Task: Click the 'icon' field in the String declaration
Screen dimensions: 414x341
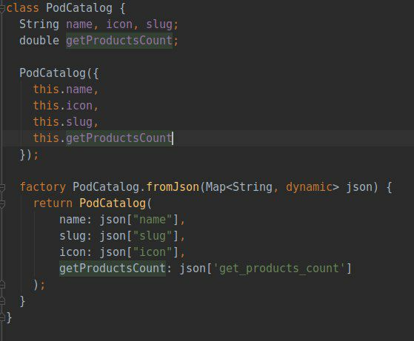Action: tap(119, 24)
